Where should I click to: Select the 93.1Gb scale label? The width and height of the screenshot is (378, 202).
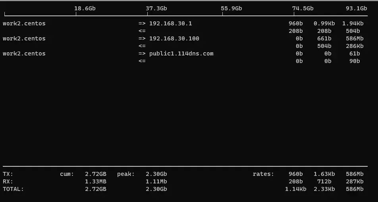tap(356, 8)
